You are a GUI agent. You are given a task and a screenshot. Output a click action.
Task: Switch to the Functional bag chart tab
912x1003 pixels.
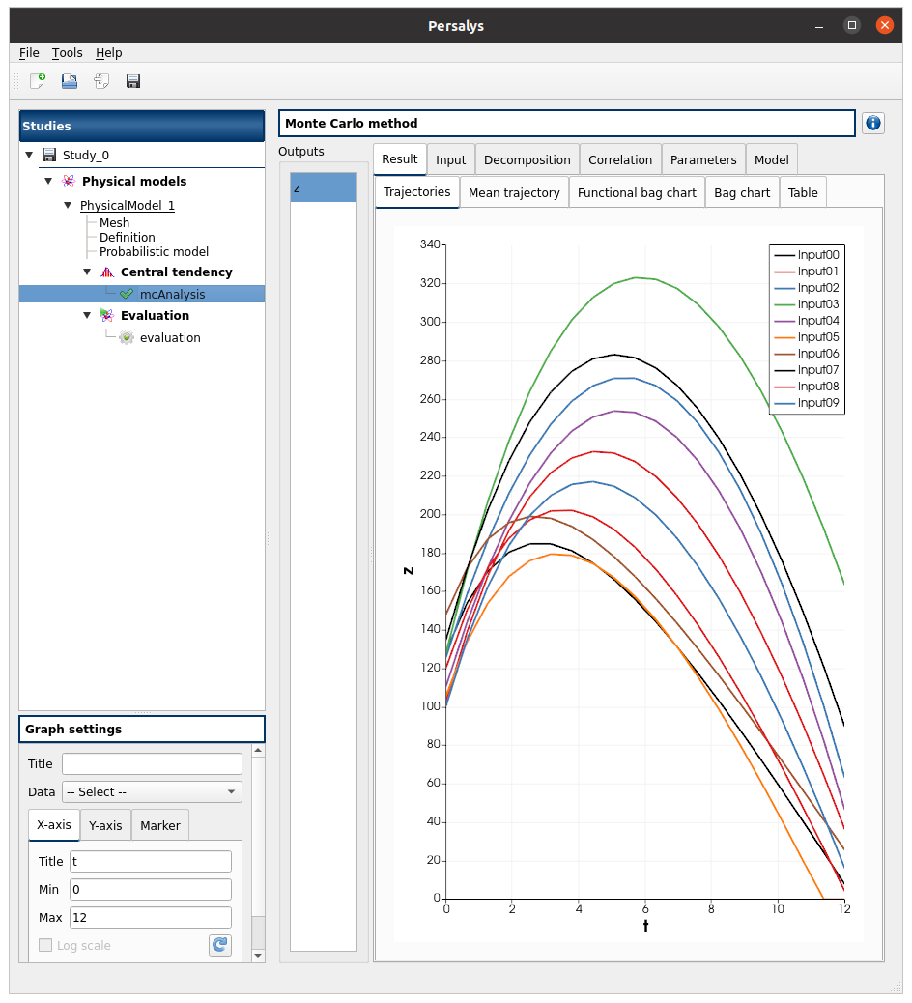click(637, 192)
